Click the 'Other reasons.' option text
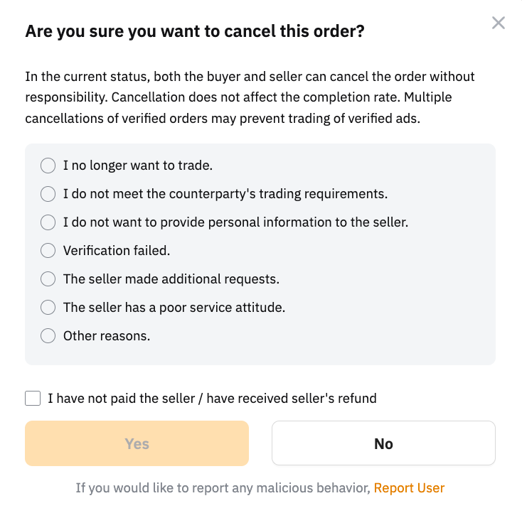 (x=107, y=336)
